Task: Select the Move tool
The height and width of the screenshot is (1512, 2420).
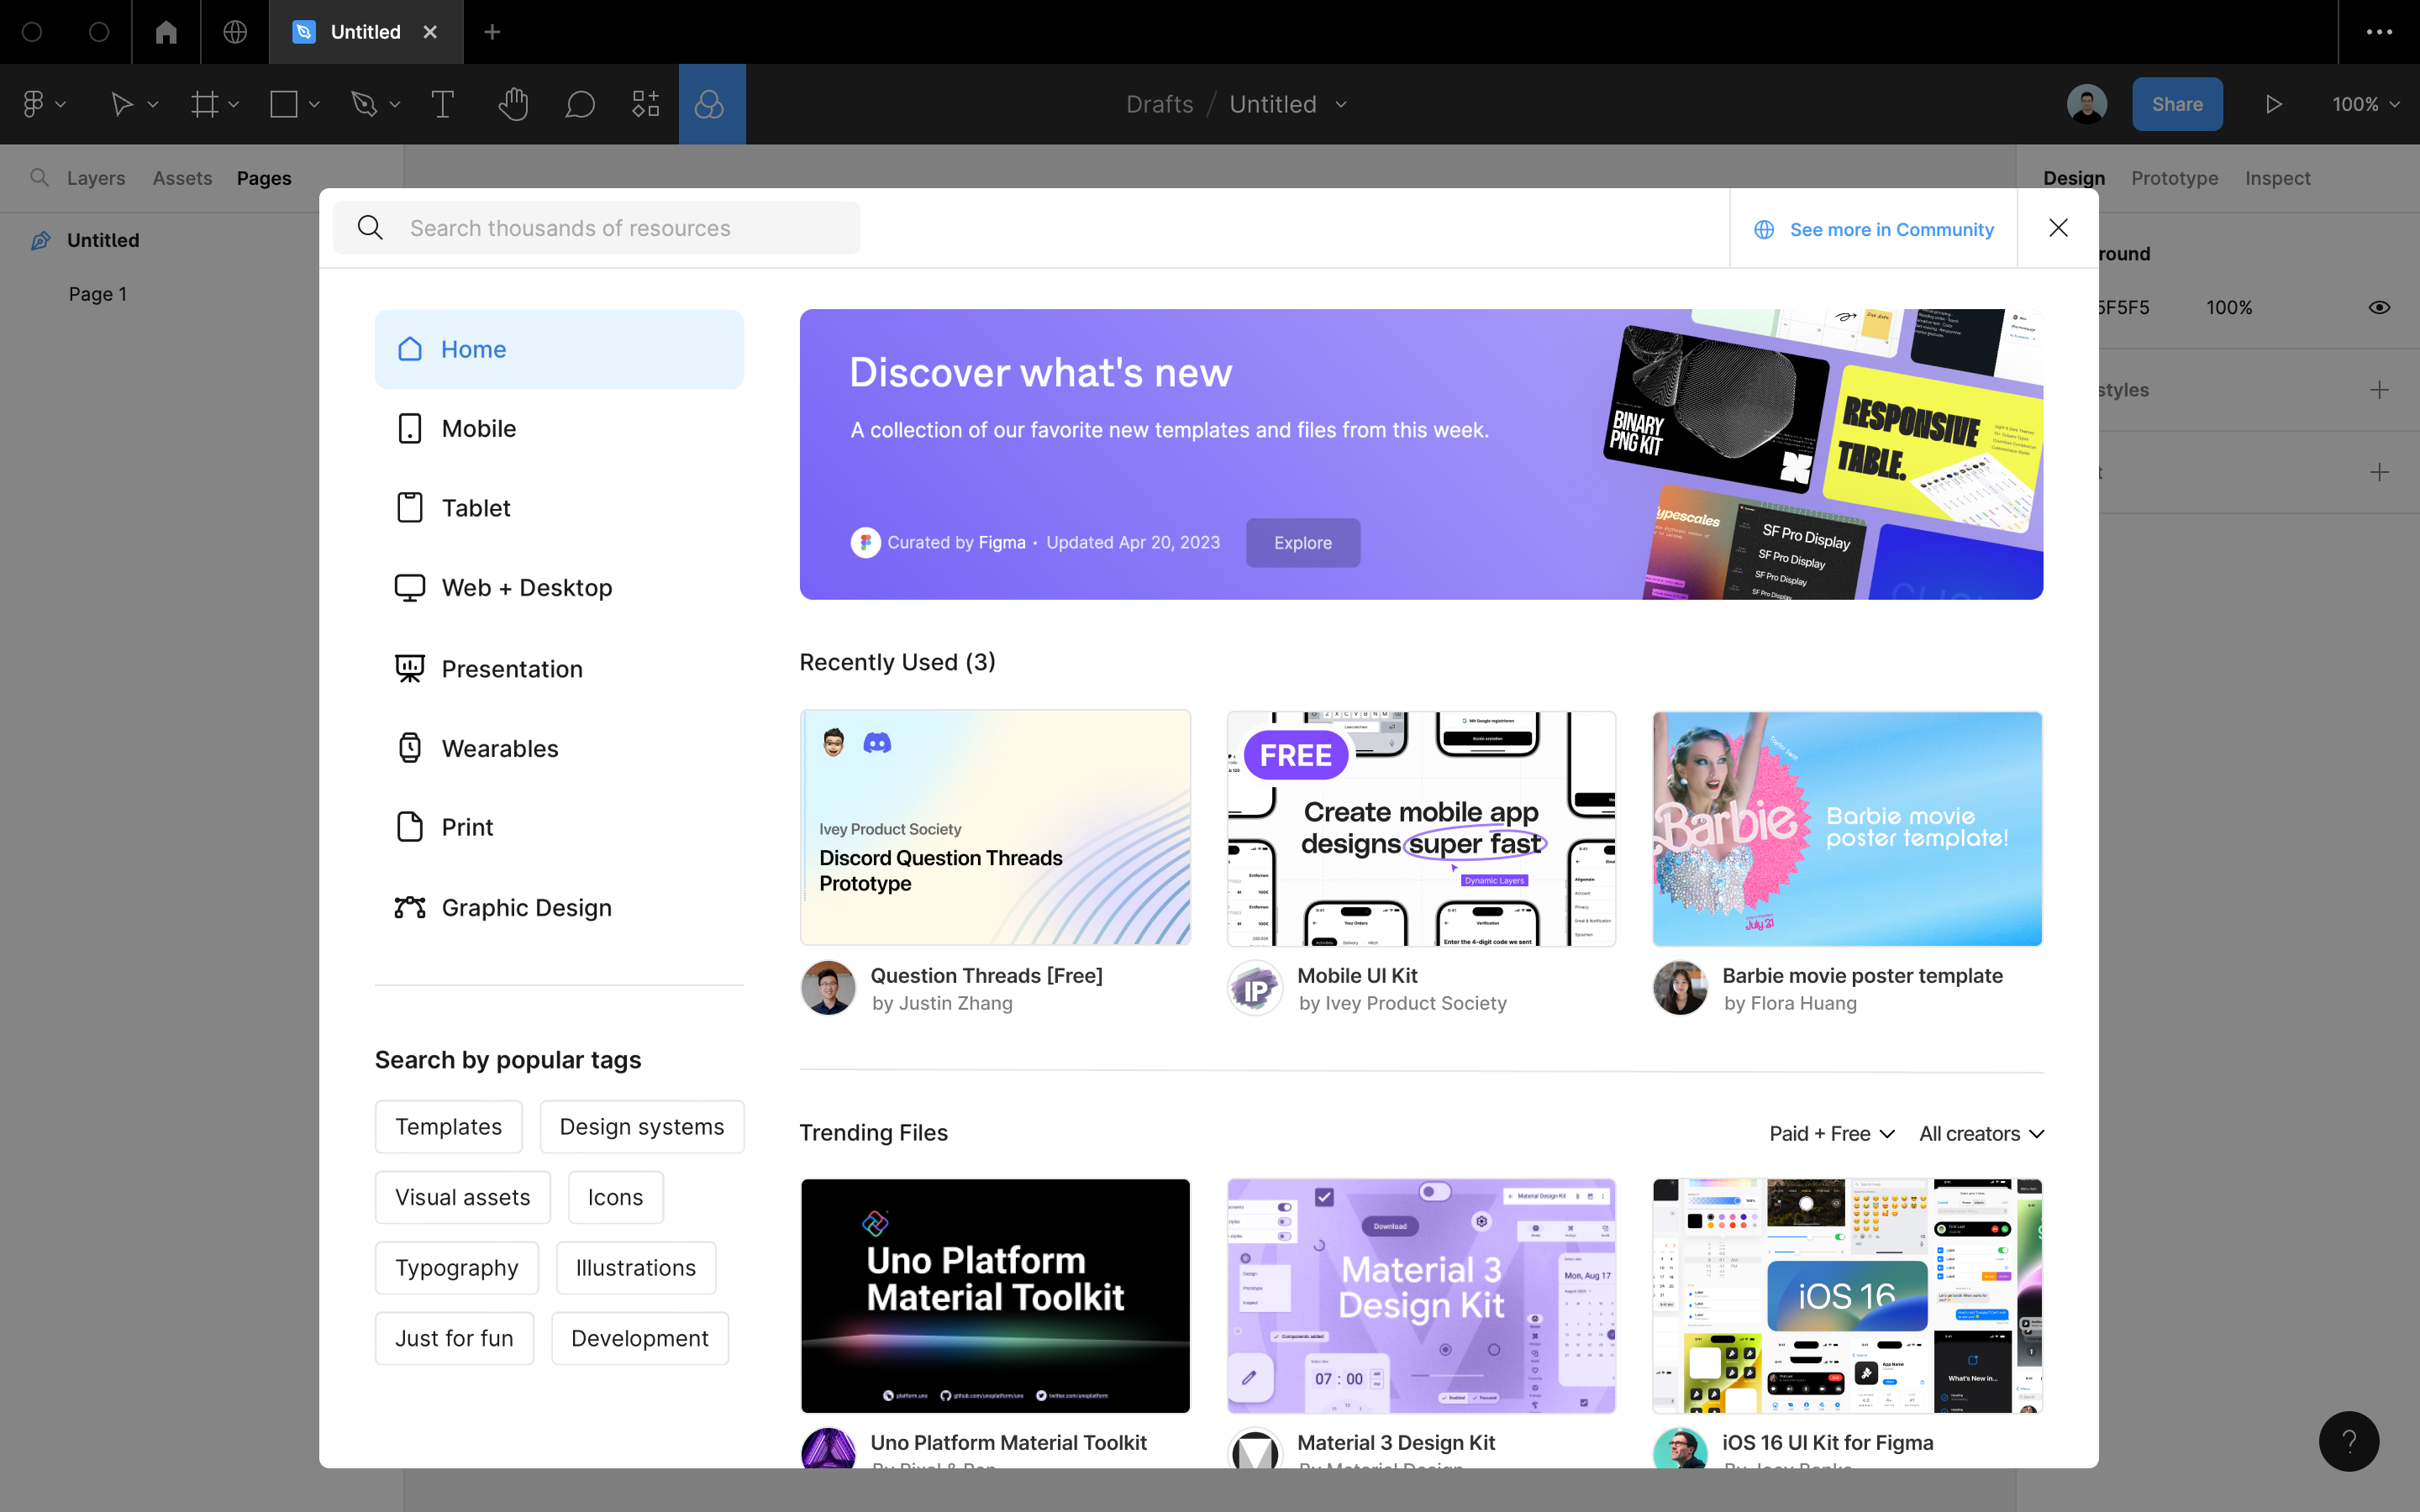Action: pyautogui.click(x=121, y=104)
